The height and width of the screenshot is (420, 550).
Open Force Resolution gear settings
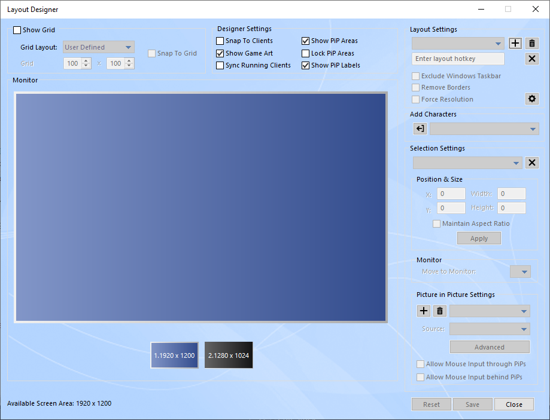coord(532,99)
